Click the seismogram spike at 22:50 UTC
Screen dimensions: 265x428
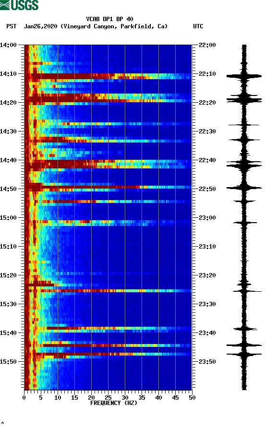click(x=244, y=188)
